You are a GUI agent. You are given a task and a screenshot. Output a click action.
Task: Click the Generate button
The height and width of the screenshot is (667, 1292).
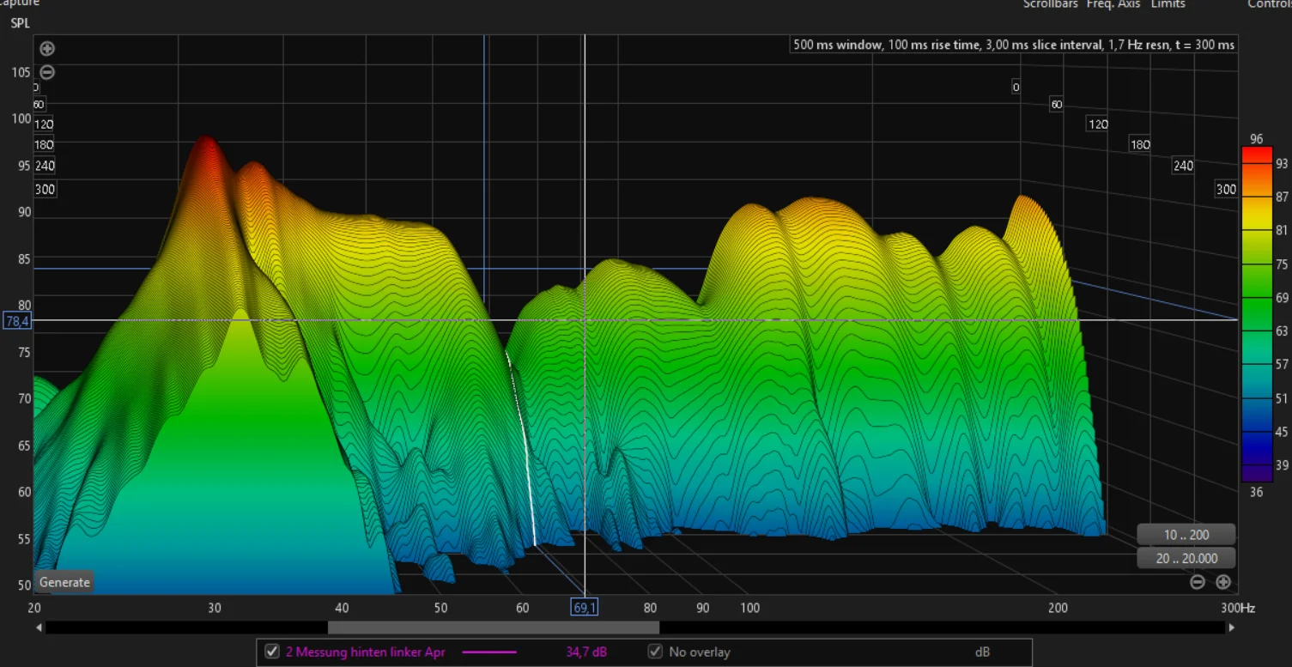click(x=64, y=582)
